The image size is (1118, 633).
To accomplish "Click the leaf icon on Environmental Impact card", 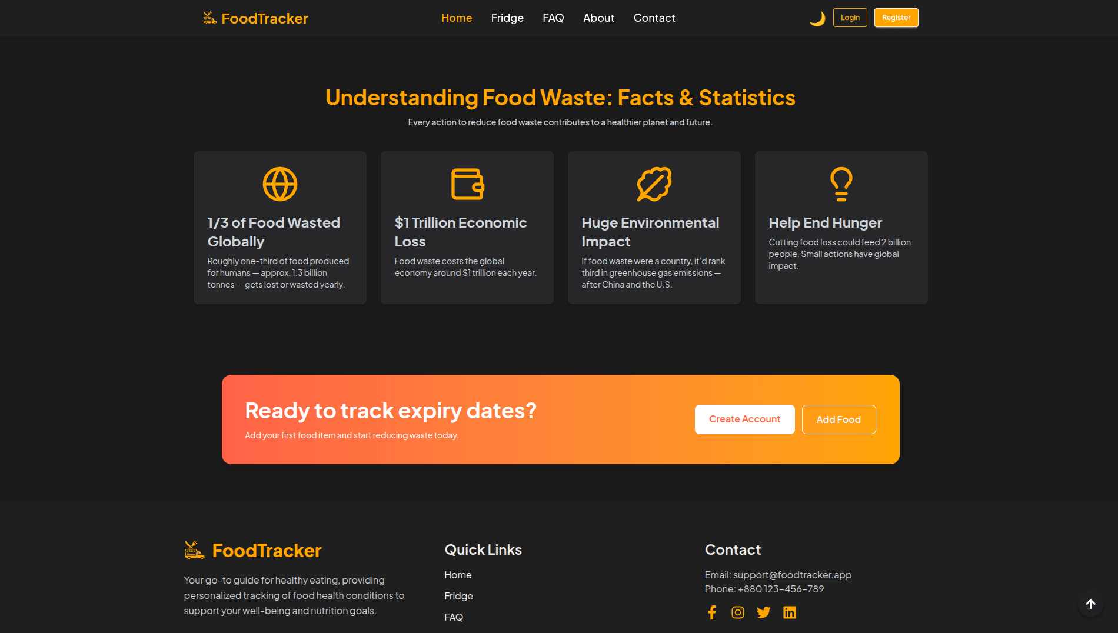I will coord(654,183).
